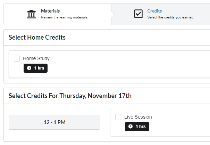Click the Home Study label text

pyautogui.click(x=36, y=58)
